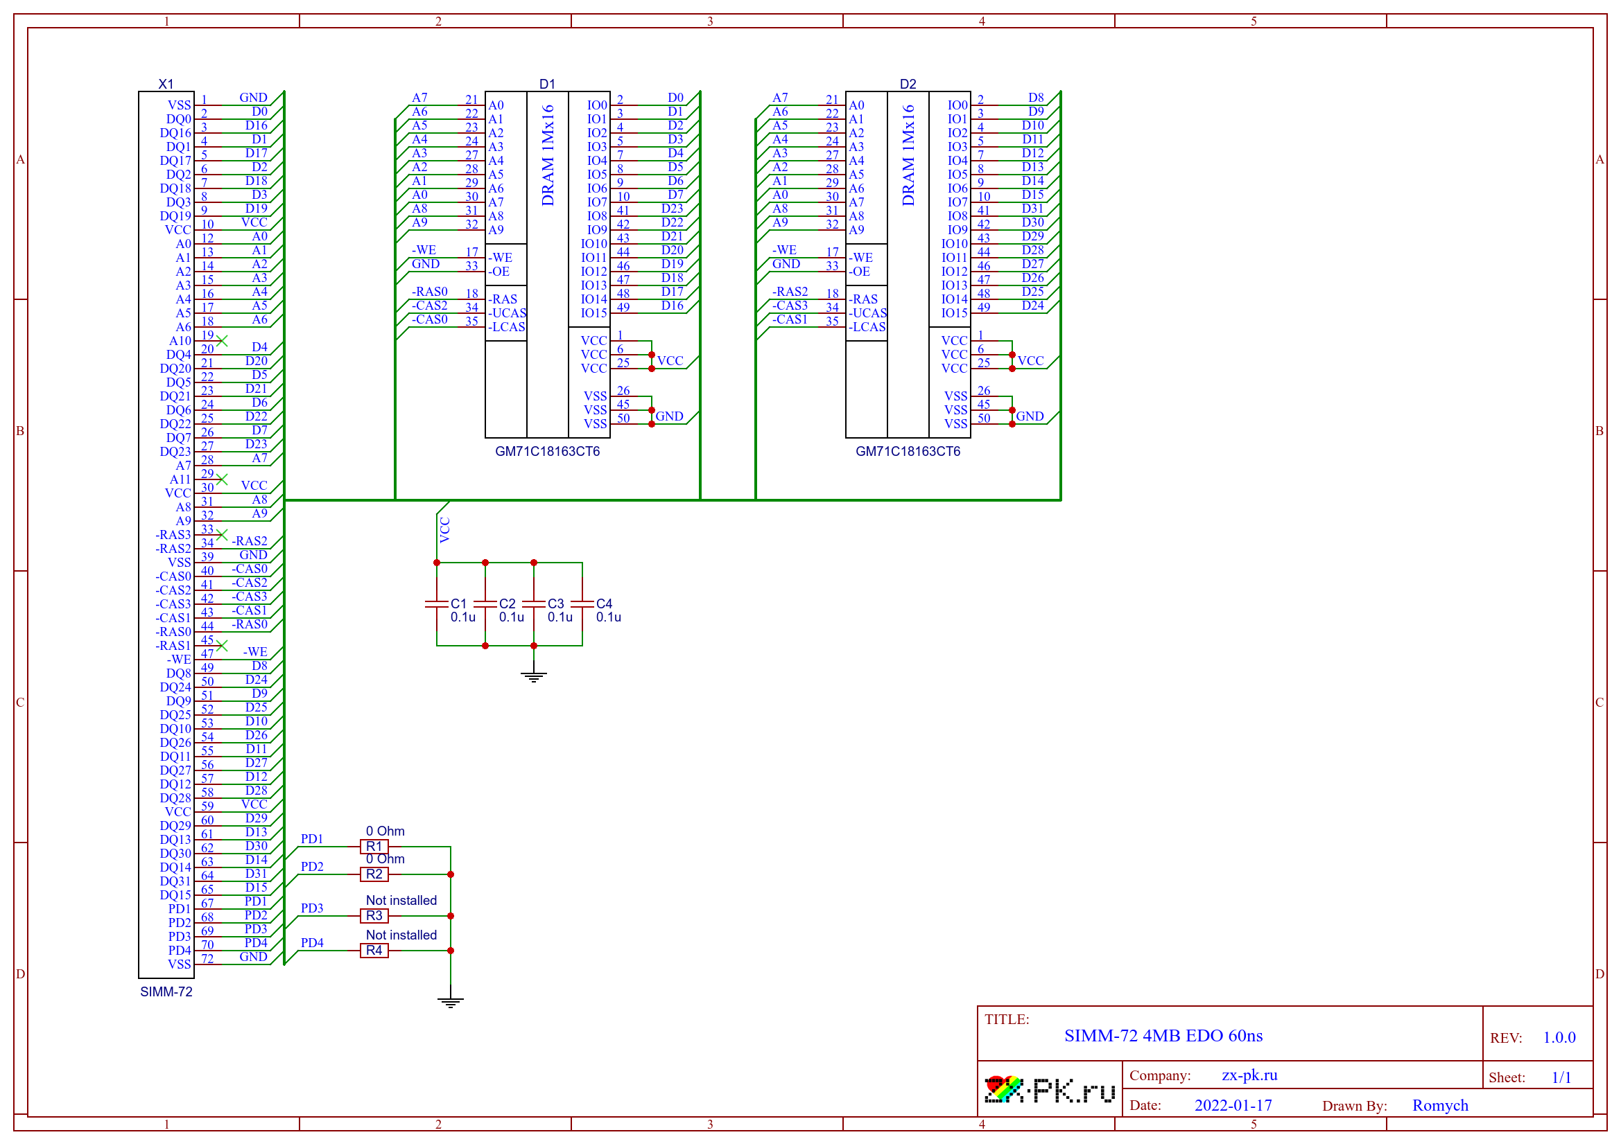Click the no-connect X on pin 45
The height and width of the screenshot is (1146, 1621).
tap(222, 646)
